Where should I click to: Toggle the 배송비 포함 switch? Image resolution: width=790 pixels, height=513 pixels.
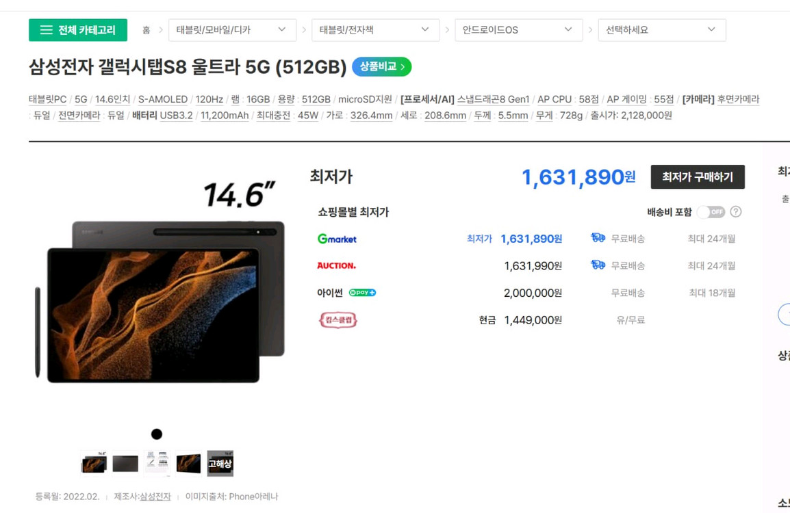pos(711,212)
